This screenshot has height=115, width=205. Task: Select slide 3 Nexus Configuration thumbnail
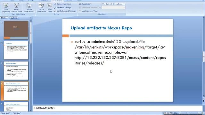pos(16,71)
